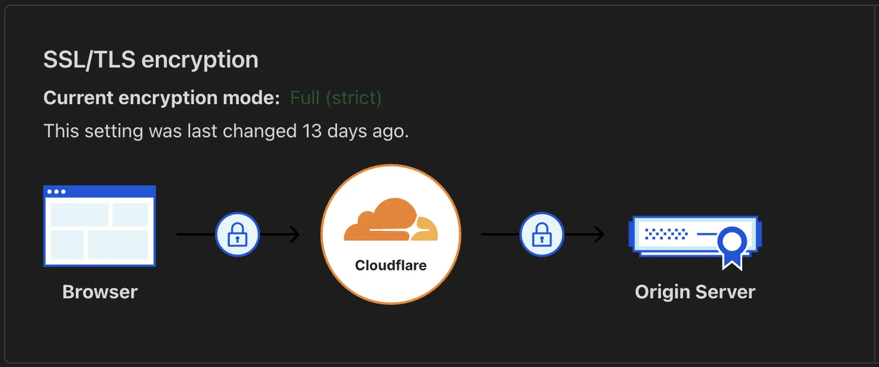879x367 pixels.
Task: Click the dotted pattern on the Origin Server icon
Action: pyautogui.click(x=666, y=233)
